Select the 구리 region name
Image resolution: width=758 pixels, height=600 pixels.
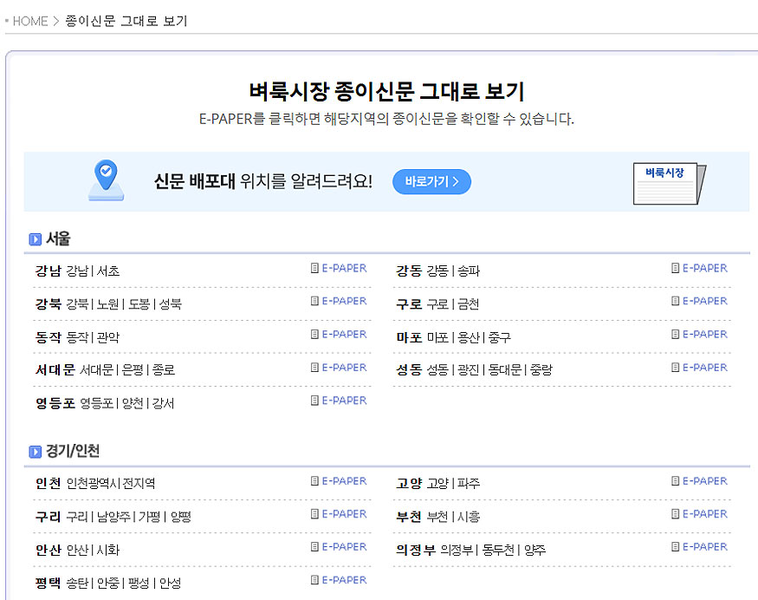(49, 517)
